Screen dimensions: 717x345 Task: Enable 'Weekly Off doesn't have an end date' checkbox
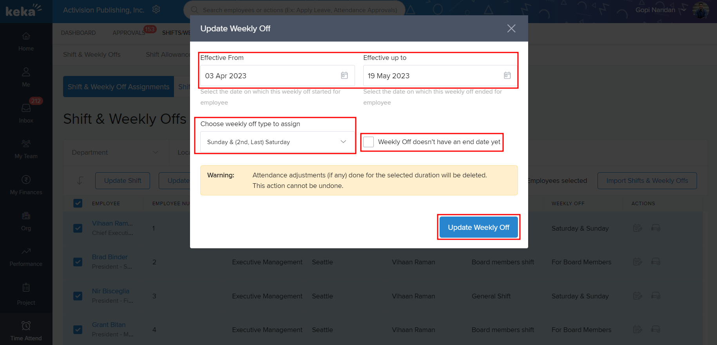(x=368, y=142)
